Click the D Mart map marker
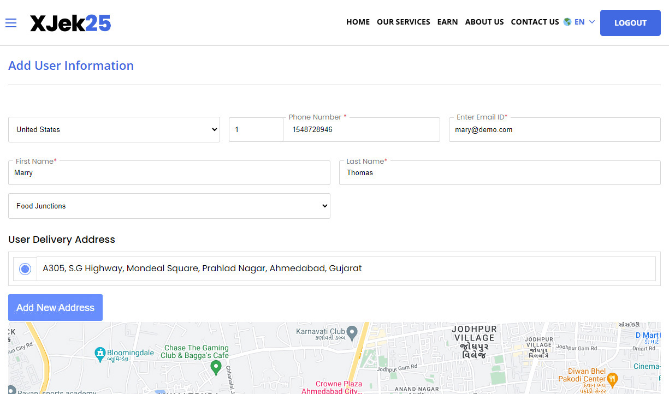Image resolution: width=669 pixels, height=394 pixels. [x=644, y=335]
